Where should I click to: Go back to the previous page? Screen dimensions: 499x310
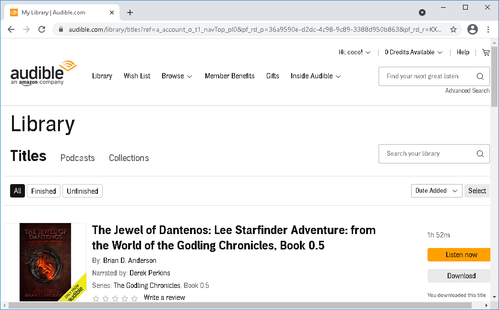[11, 29]
